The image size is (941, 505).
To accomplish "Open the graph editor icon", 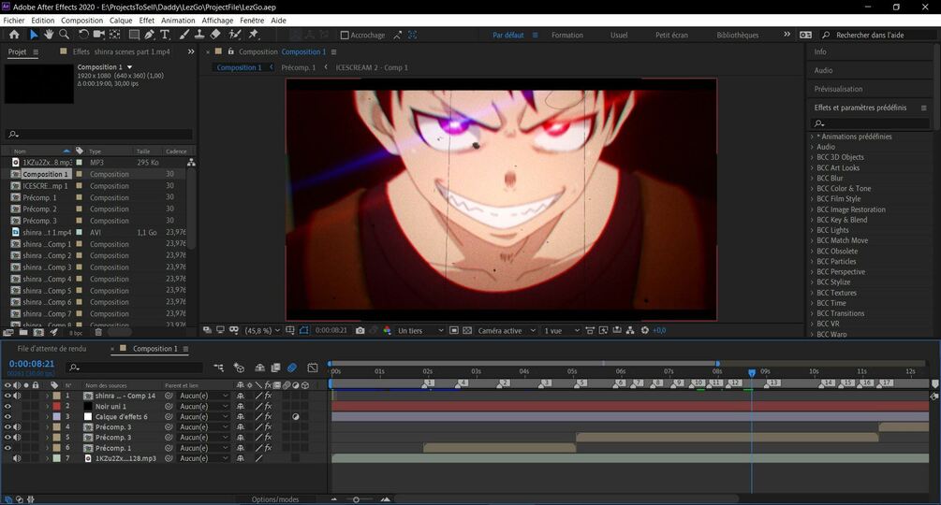I will 313,368.
